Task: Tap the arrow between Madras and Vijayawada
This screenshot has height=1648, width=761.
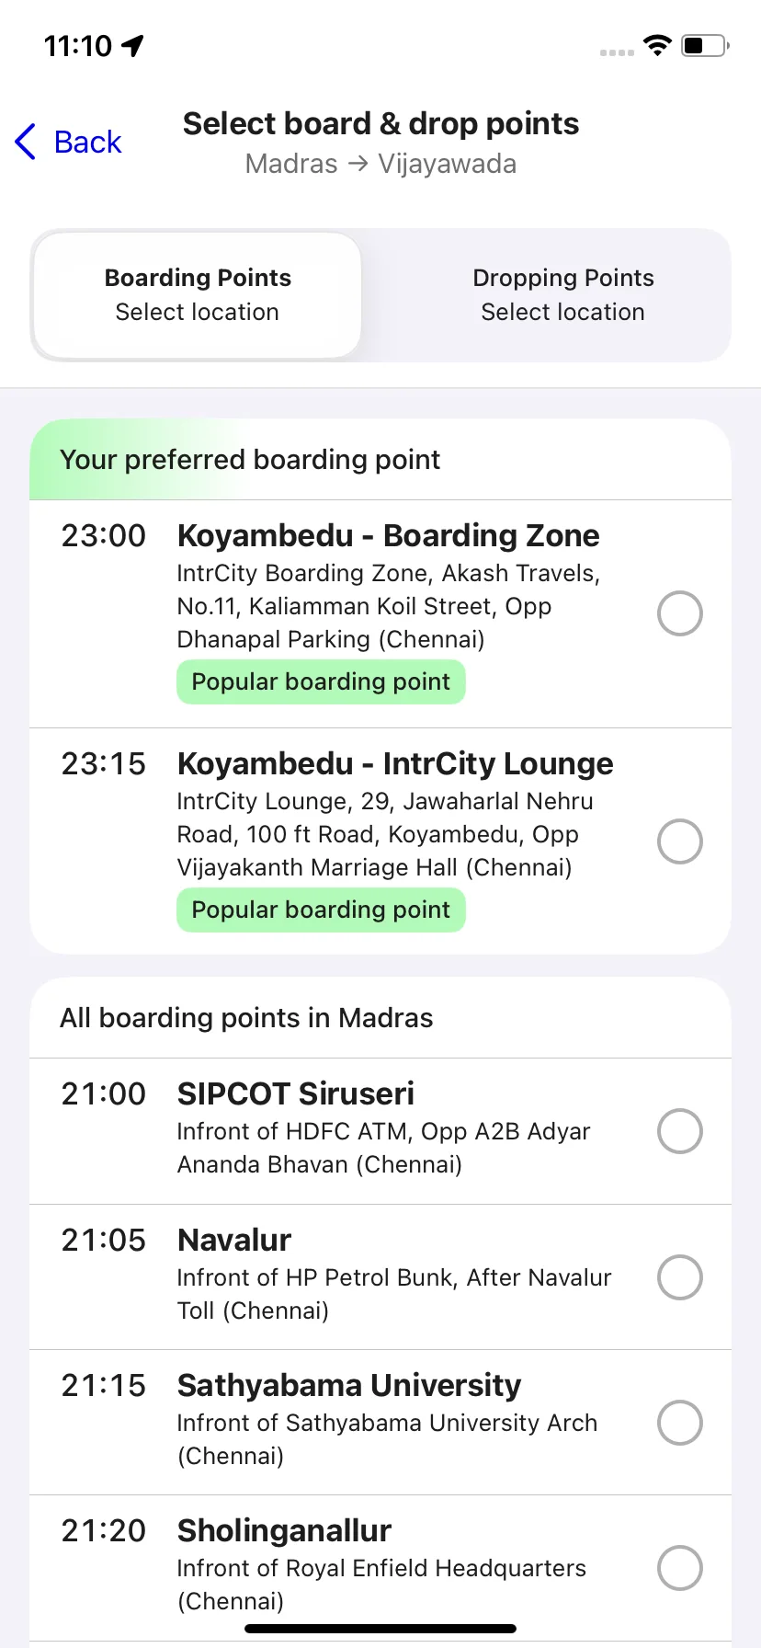Action: pos(358,164)
